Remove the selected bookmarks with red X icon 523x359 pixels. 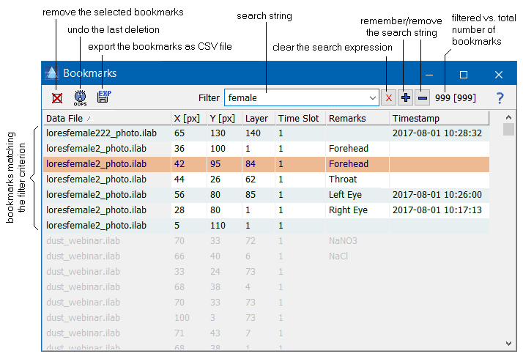(56, 97)
